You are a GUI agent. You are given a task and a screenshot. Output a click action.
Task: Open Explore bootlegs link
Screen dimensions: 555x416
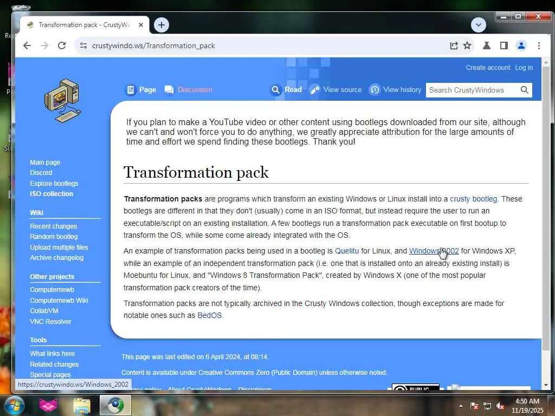coord(54,183)
